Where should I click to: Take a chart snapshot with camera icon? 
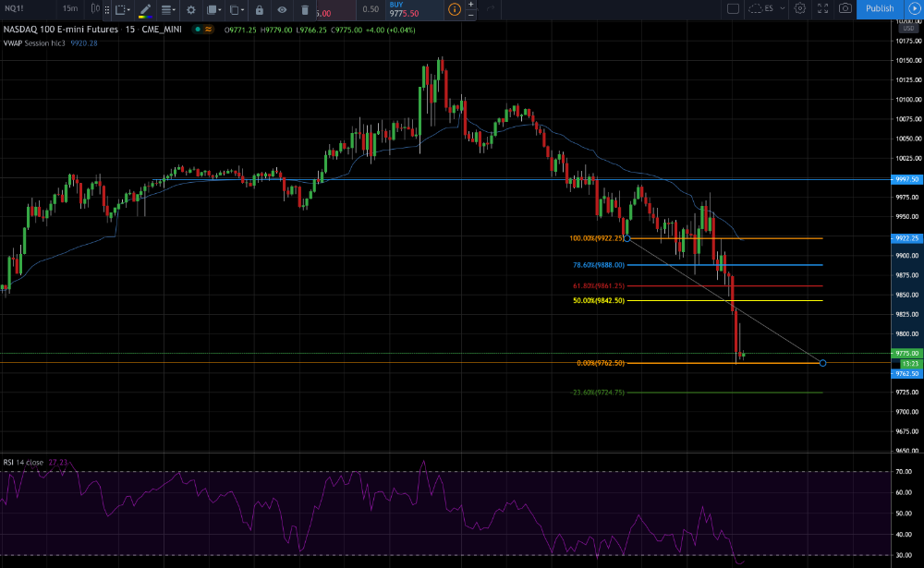[845, 8]
